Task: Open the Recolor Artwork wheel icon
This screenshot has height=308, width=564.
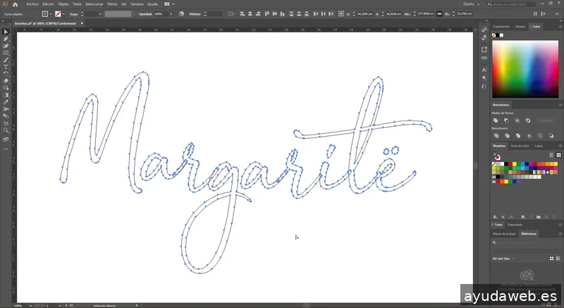Action: coord(181,14)
